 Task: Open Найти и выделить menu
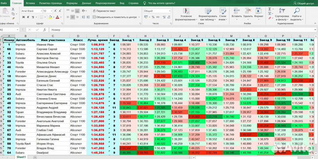tap(296, 15)
